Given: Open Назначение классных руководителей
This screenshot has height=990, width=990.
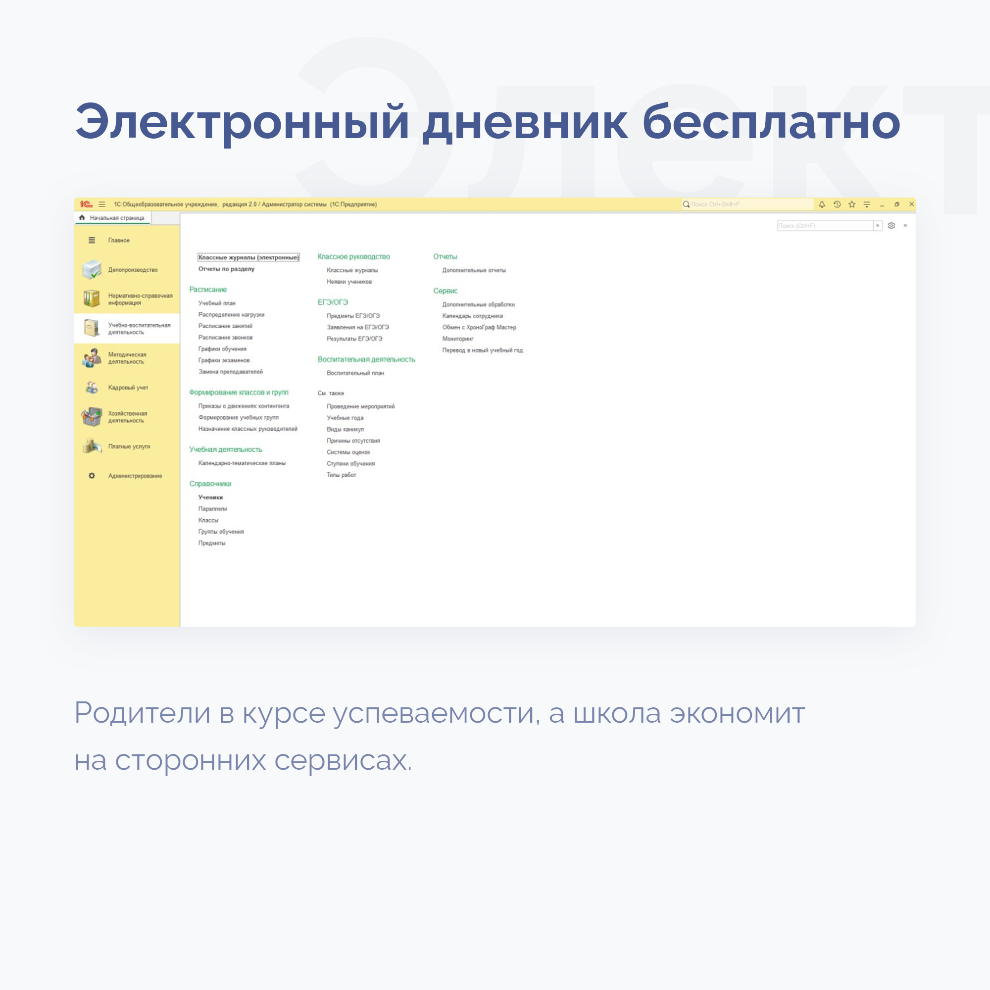Looking at the screenshot, I should coord(248,428).
